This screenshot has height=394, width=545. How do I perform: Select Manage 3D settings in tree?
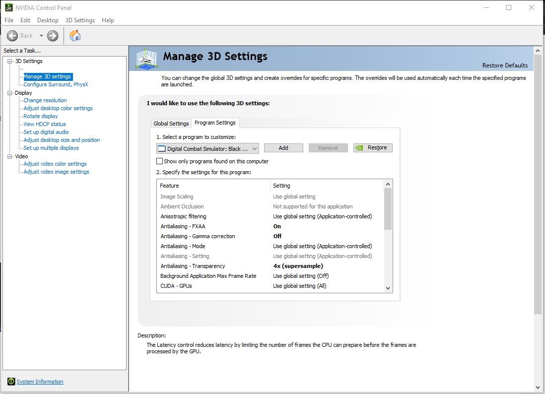point(47,76)
